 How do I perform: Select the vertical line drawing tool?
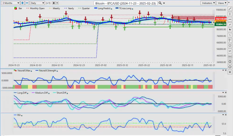pos(230,14)
